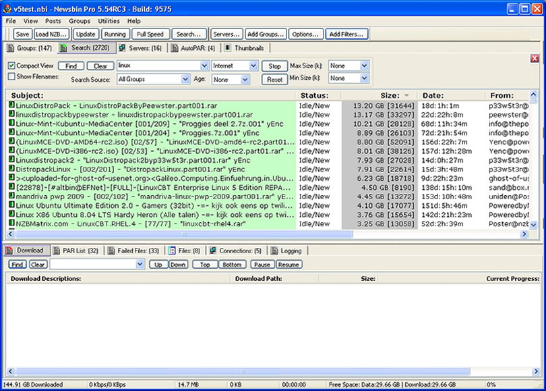This screenshot has width=546, height=391.
Task: Click the search results scroll down arrow
Action: click(x=533, y=225)
